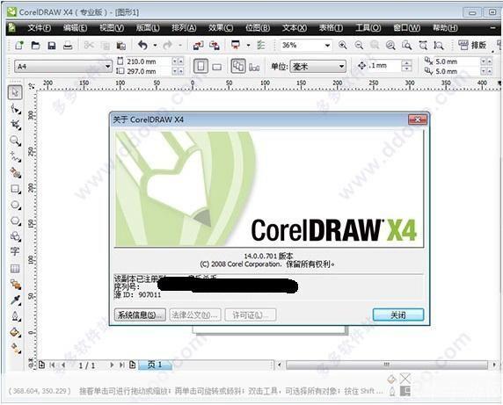
Task: Select the Zoom tool in the toolbox
Action: click(x=15, y=141)
